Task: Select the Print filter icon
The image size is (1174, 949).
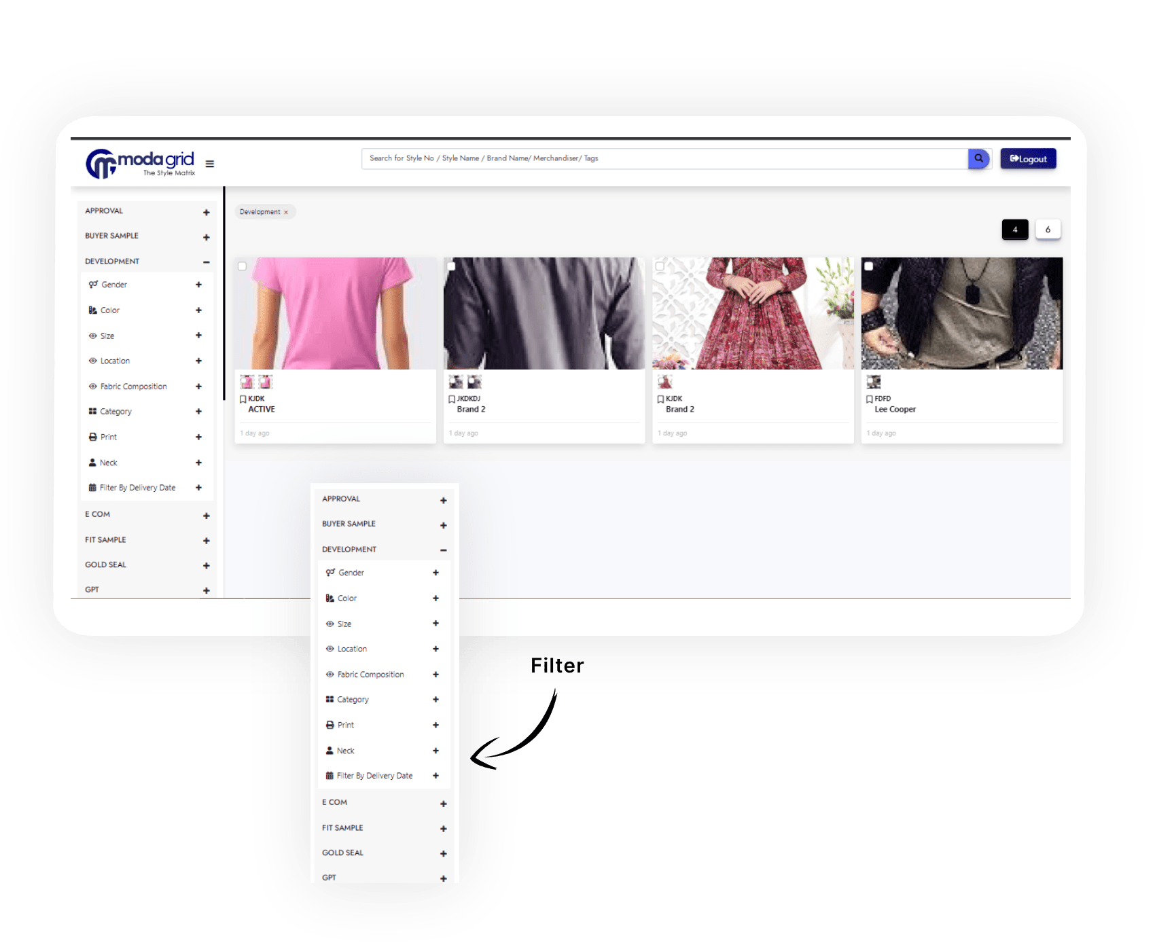Action: (93, 437)
